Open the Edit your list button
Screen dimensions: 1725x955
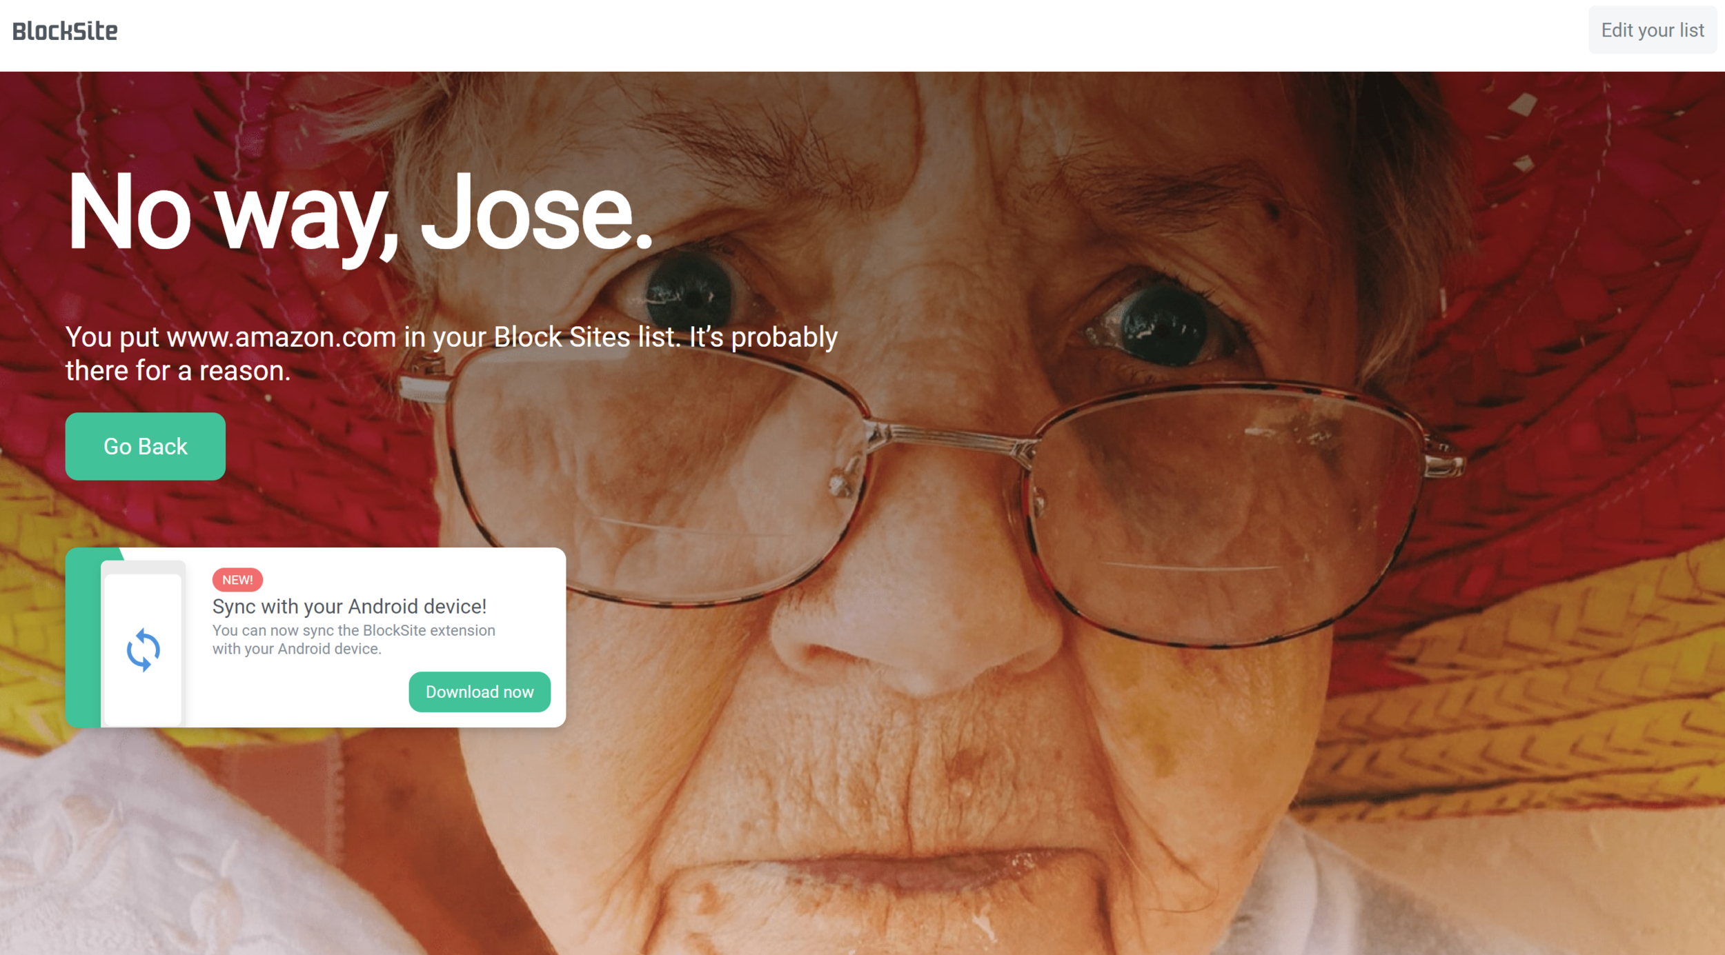pyautogui.click(x=1652, y=30)
